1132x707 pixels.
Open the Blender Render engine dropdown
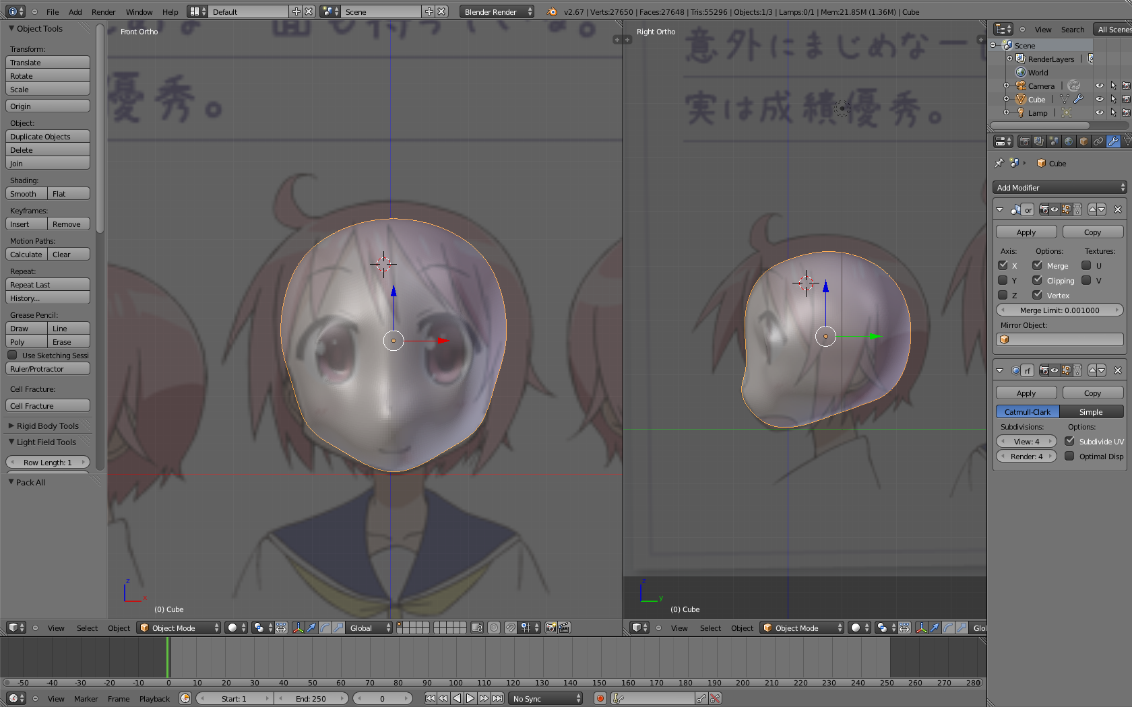tap(497, 11)
